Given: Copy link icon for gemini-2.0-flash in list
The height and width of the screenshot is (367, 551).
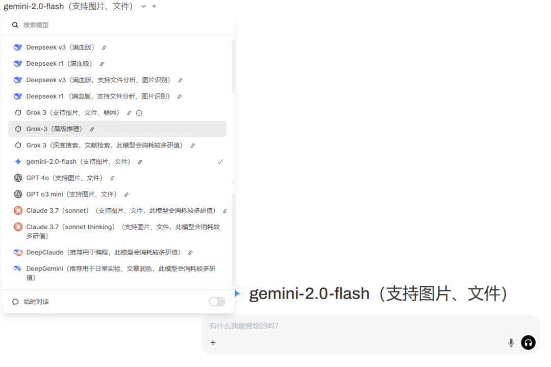Looking at the screenshot, I should 140,162.
